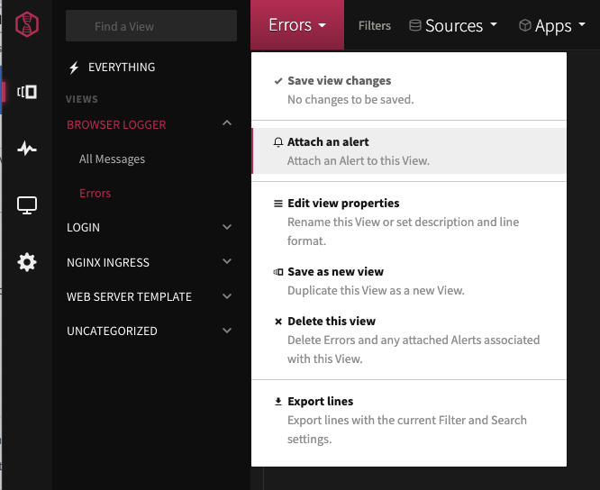Click the 'Export lines with the current Filter' text
This screenshot has height=490, width=600.
point(407,421)
